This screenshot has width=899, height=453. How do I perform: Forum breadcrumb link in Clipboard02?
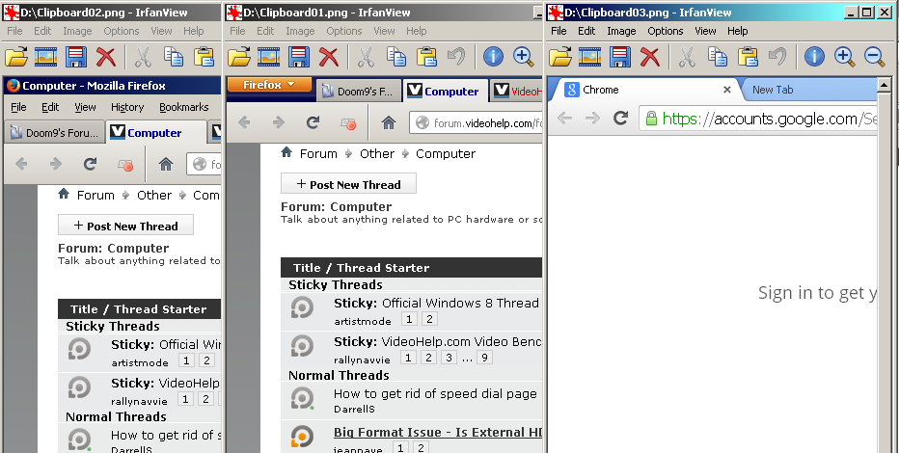[95, 195]
